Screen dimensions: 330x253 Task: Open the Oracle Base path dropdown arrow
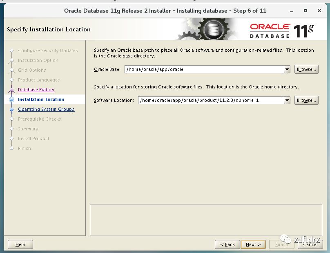coord(287,69)
